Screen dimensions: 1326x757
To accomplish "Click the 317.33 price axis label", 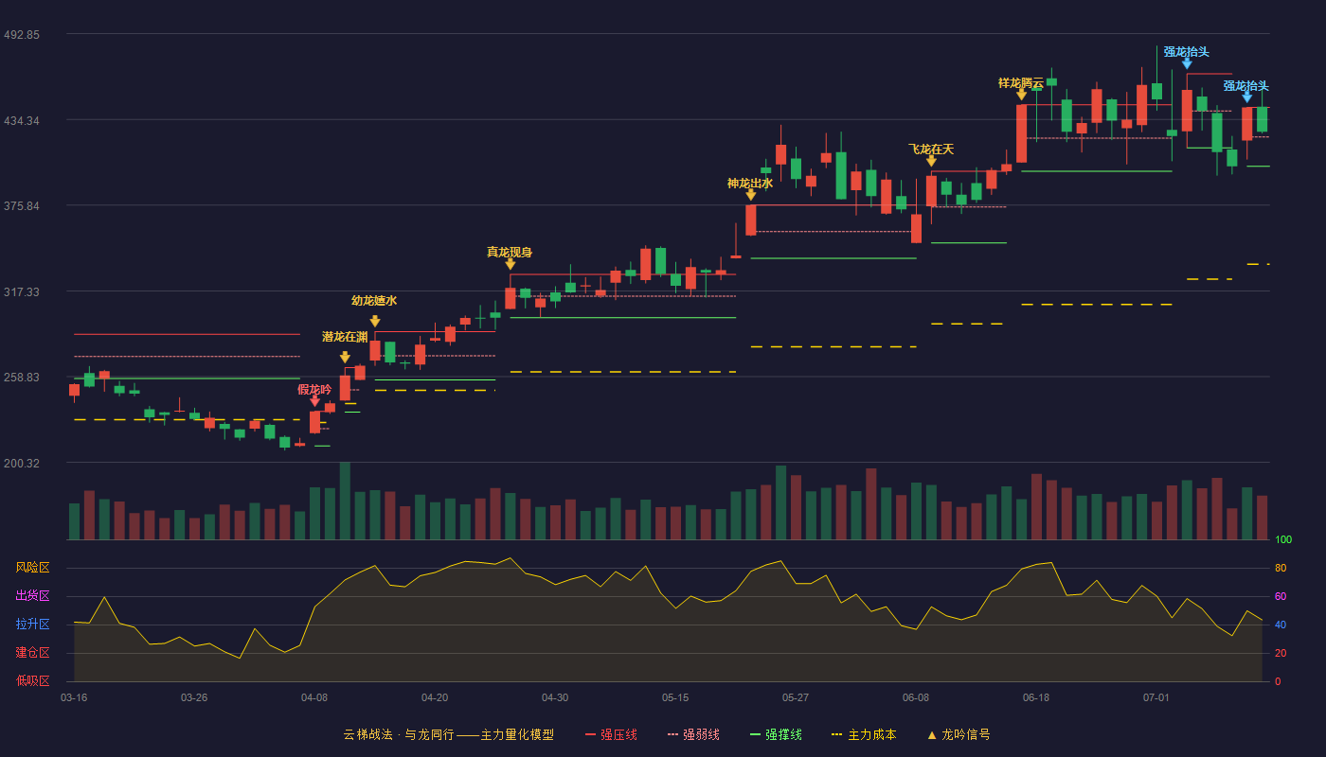I will click(22, 292).
